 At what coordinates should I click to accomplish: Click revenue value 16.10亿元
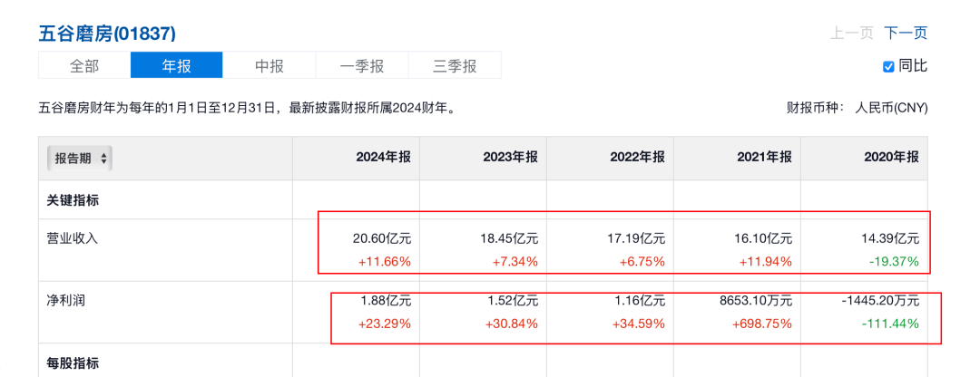(x=765, y=238)
